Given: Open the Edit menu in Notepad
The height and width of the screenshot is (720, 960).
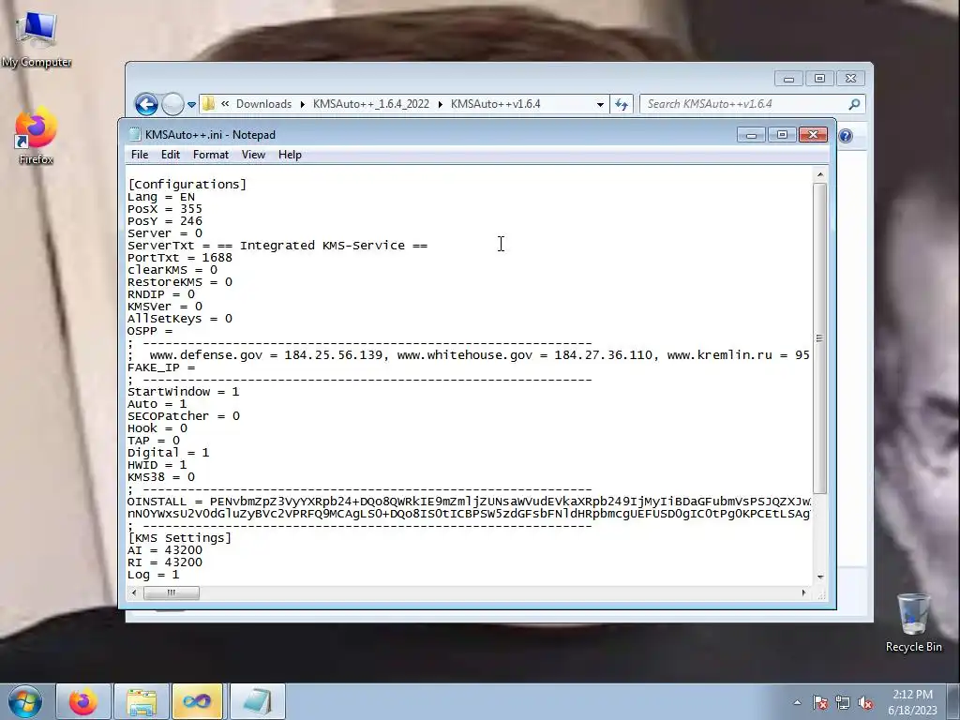Looking at the screenshot, I should coord(171,155).
